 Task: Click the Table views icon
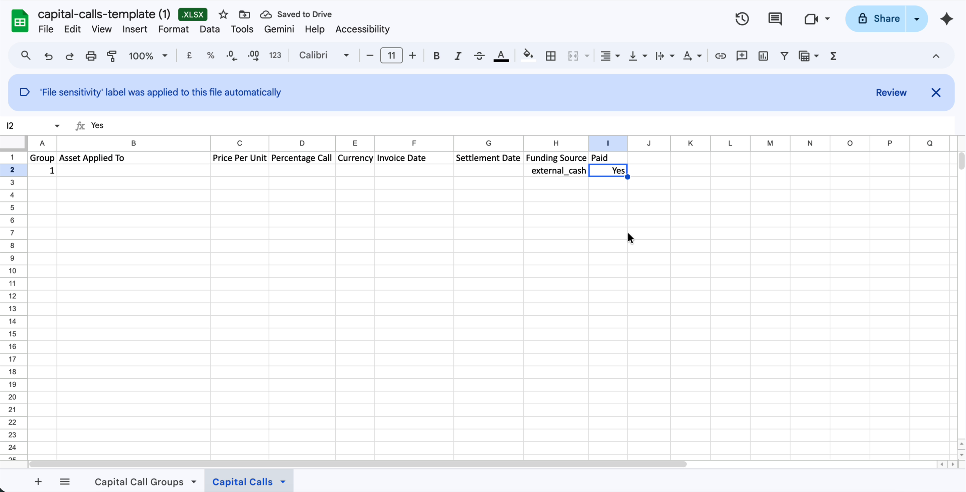[x=804, y=56]
